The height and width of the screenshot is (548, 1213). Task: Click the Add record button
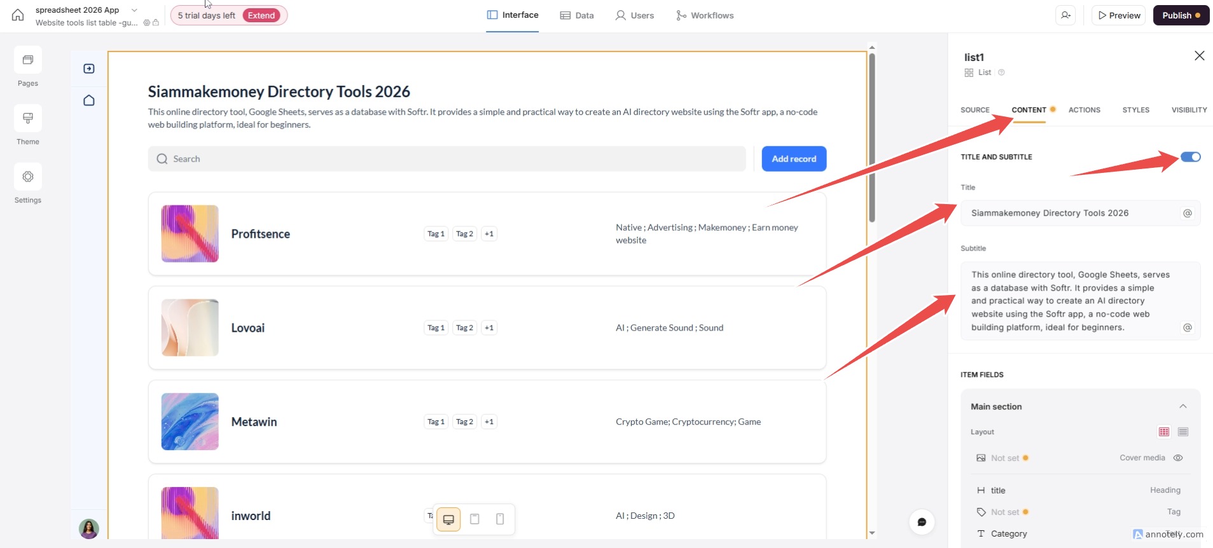(x=794, y=159)
